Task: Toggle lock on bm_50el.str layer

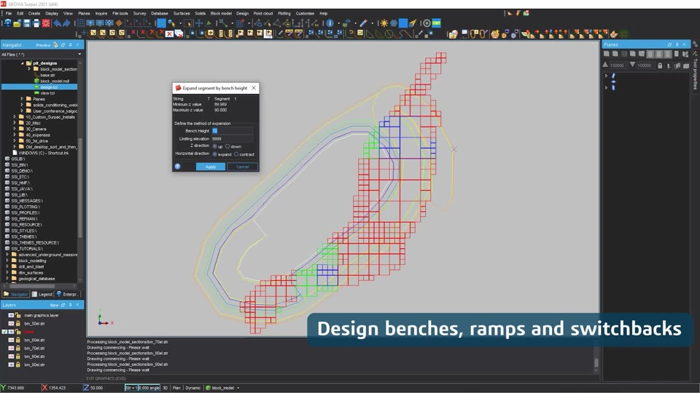Action: (17, 323)
